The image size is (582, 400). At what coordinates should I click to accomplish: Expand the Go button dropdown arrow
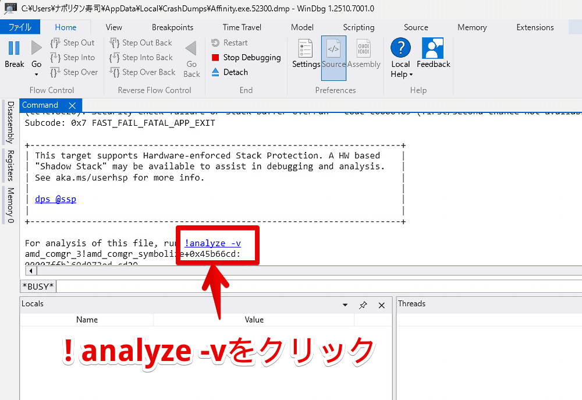click(37, 75)
